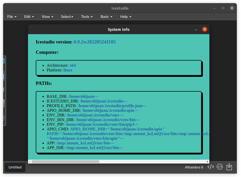This screenshot has width=241, height=177.
Task: Click the topmost cyan block icon in left sidebar
Action: [4, 60]
